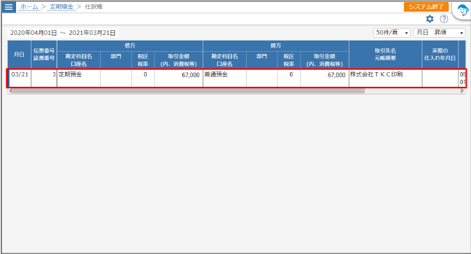
Task: Open the 50件/頁 page size dropdown
Action: pos(392,32)
